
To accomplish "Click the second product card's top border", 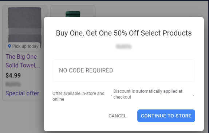I will click(x=73, y=5).
